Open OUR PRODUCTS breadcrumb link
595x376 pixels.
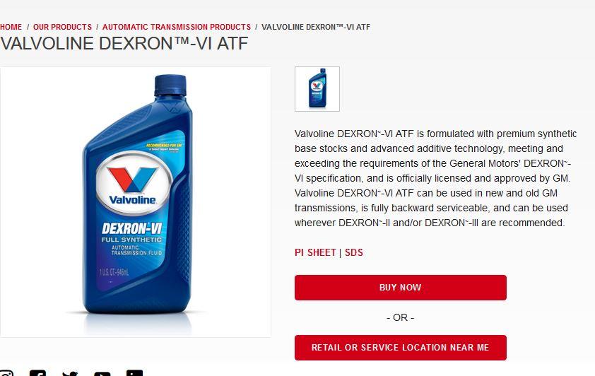pyautogui.click(x=63, y=27)
